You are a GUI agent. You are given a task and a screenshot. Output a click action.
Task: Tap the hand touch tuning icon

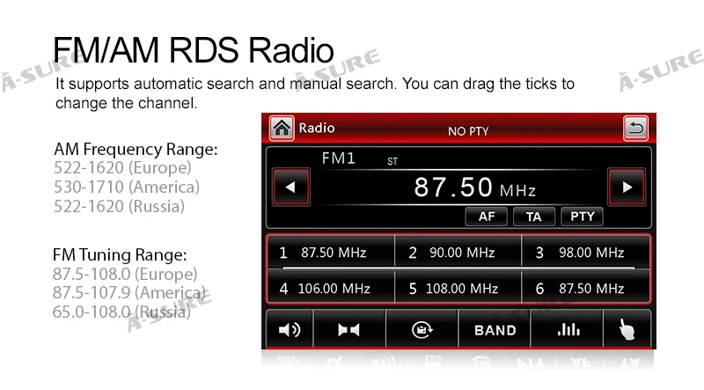pos(627,330)
